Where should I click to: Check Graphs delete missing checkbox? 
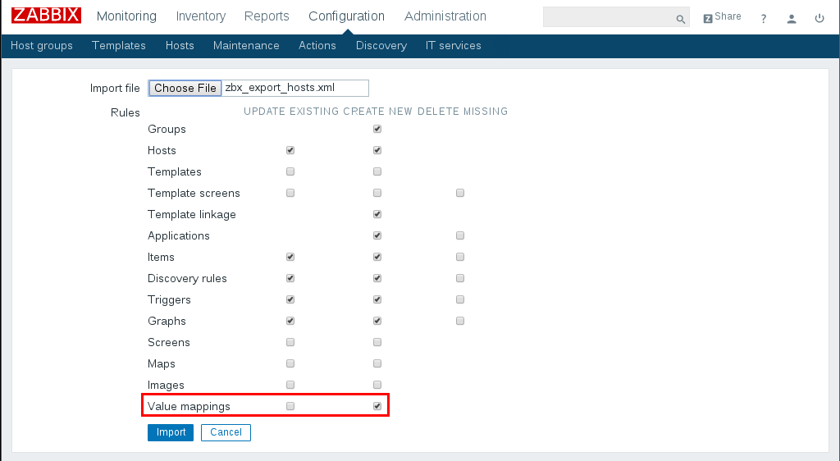click(460, 322)
